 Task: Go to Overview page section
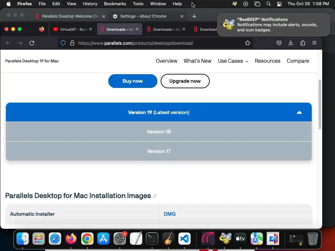click(x=167, y=61)
